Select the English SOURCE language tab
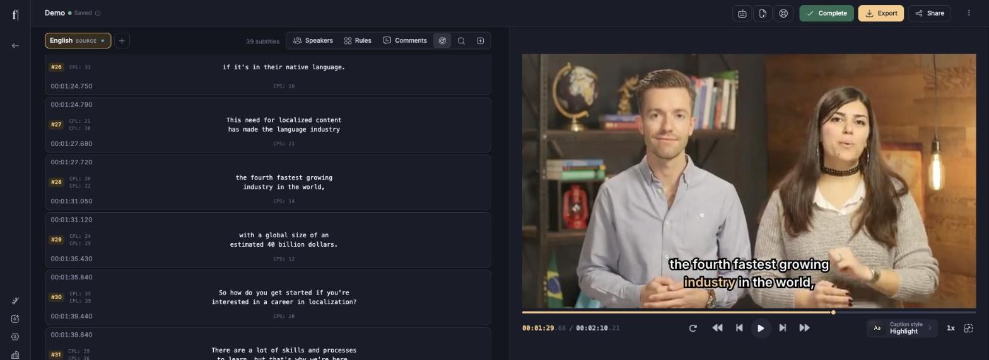Screen dimensions: 989x360 78,41
